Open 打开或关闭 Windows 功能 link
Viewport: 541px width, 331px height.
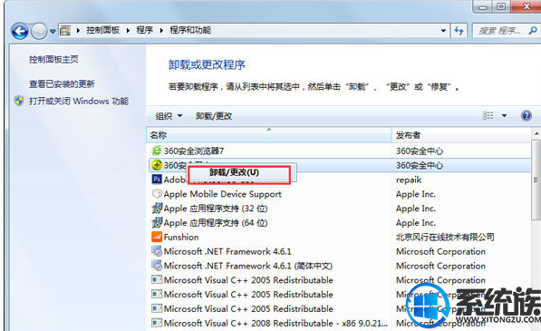point(79,102)
